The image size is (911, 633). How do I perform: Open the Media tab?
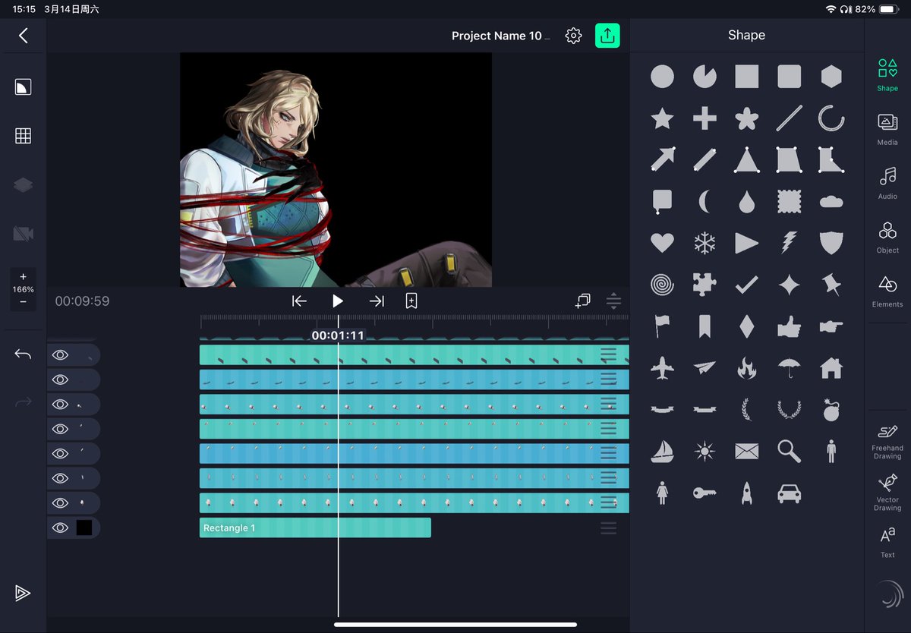(887, 129)
